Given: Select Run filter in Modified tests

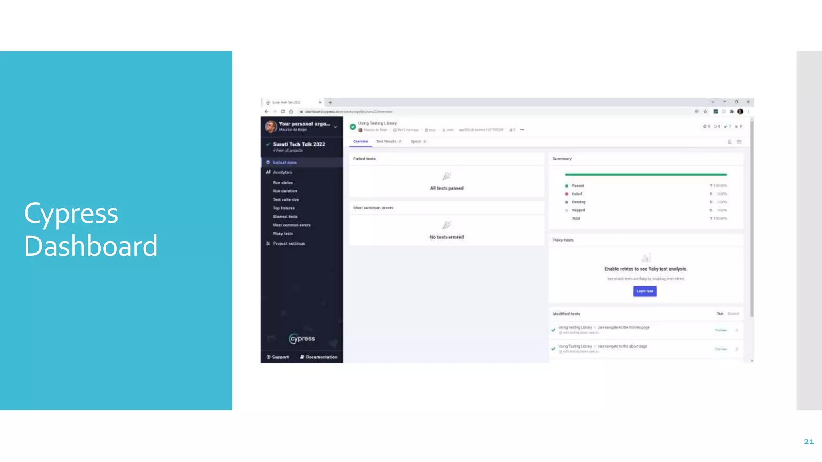Looking at the screenshot, I should pyautogui.click(x=720, y=314).
